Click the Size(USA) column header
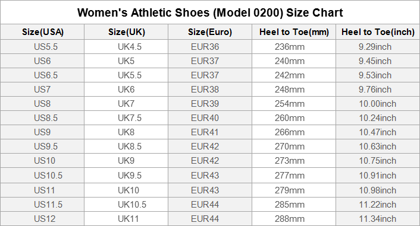Screen dimensions: 420x226 [43, 32]
